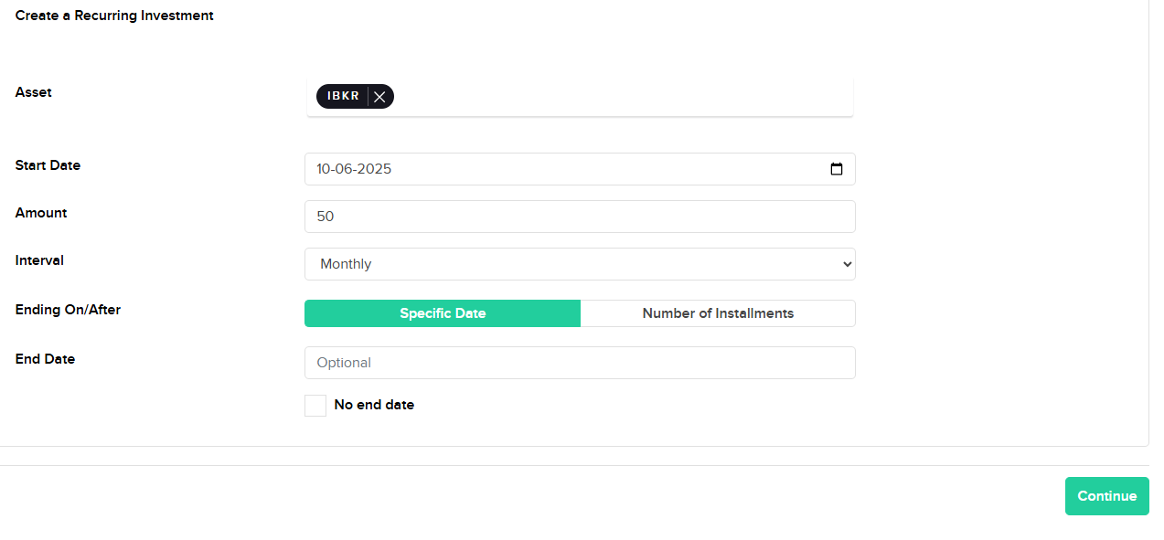Click the Start Date label

coord(48,165)
